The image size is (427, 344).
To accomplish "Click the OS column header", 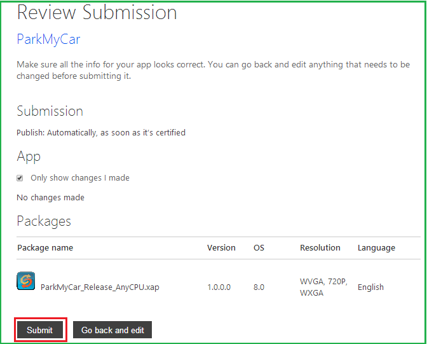I will pyautogui.click(x=259, y=248).
